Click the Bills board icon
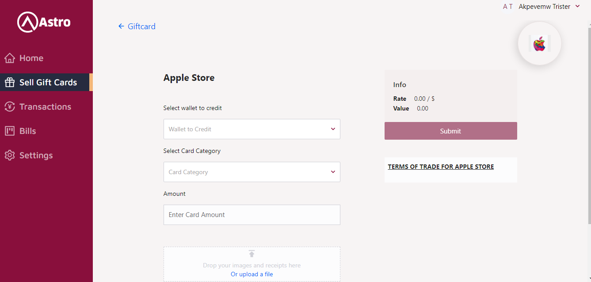 point(10,131)
